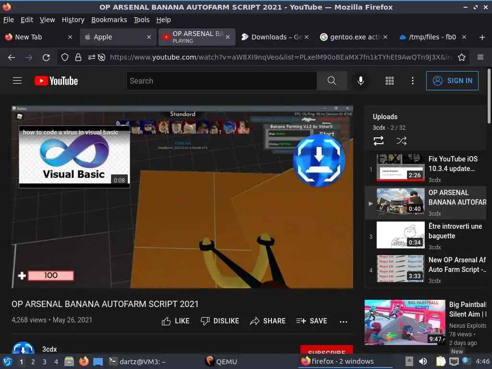
Task: Click the SIGN IN button
Action: pyautogui.click(x=452, y=81)
